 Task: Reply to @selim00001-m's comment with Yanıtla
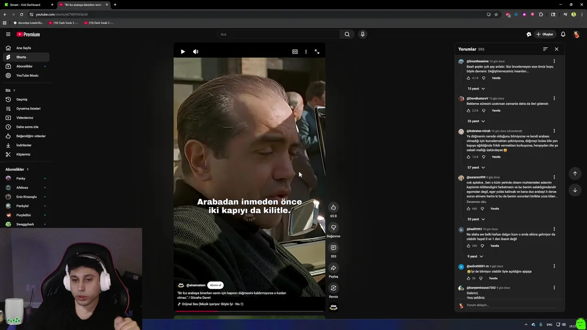click(493, 278)
